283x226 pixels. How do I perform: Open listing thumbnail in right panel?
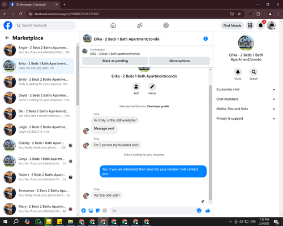246,43
